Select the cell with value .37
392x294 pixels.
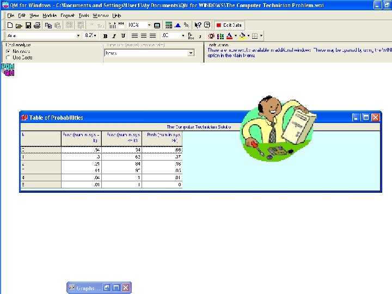(x=162, y=157)
